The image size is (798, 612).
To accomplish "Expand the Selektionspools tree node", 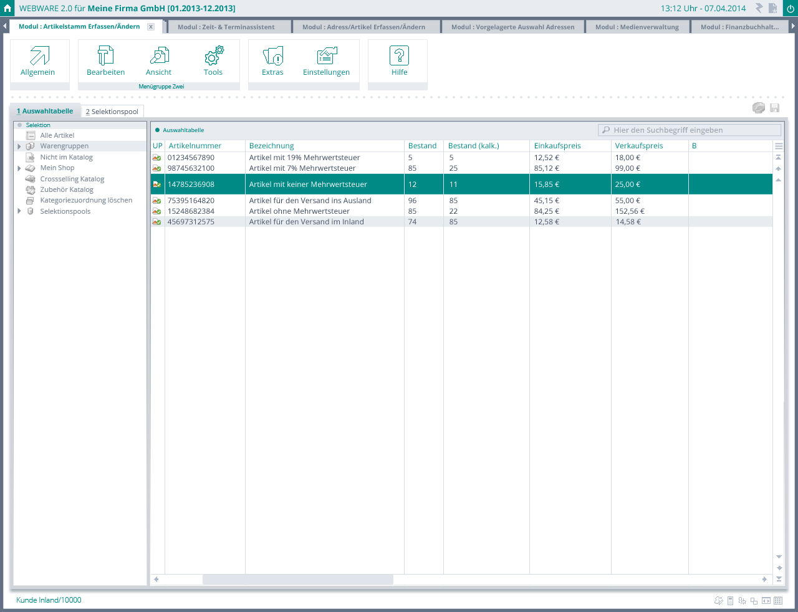I will [x=19, y=211].
